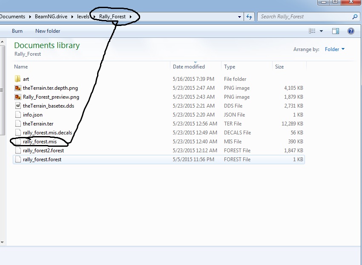Click the Documents library heading
The image size is (362, 265).
(x=47, y=46)
